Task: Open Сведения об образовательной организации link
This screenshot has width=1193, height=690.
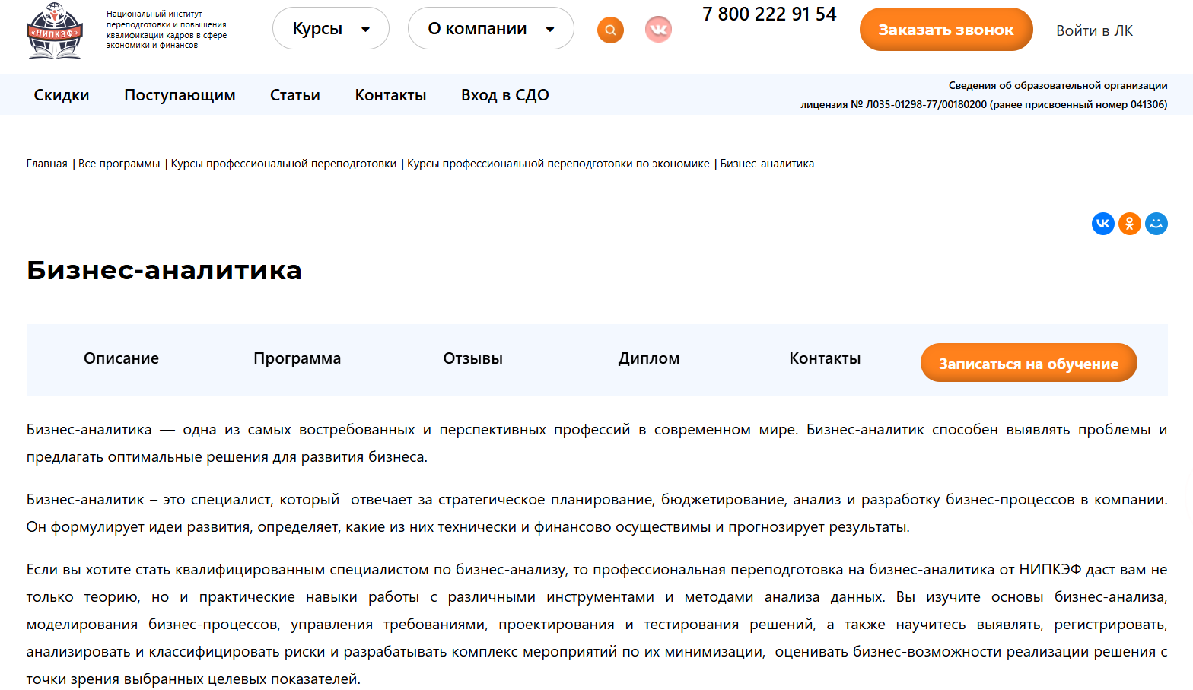Action: coord(1058,85)
